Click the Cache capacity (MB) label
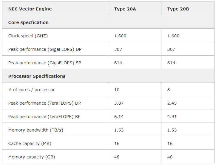The width and height of the screenshot is (216, 165). pos(30,143)
